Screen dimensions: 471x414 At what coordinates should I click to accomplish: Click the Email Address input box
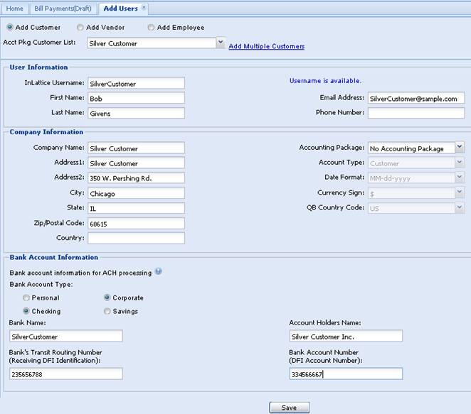tap(416, 98)
